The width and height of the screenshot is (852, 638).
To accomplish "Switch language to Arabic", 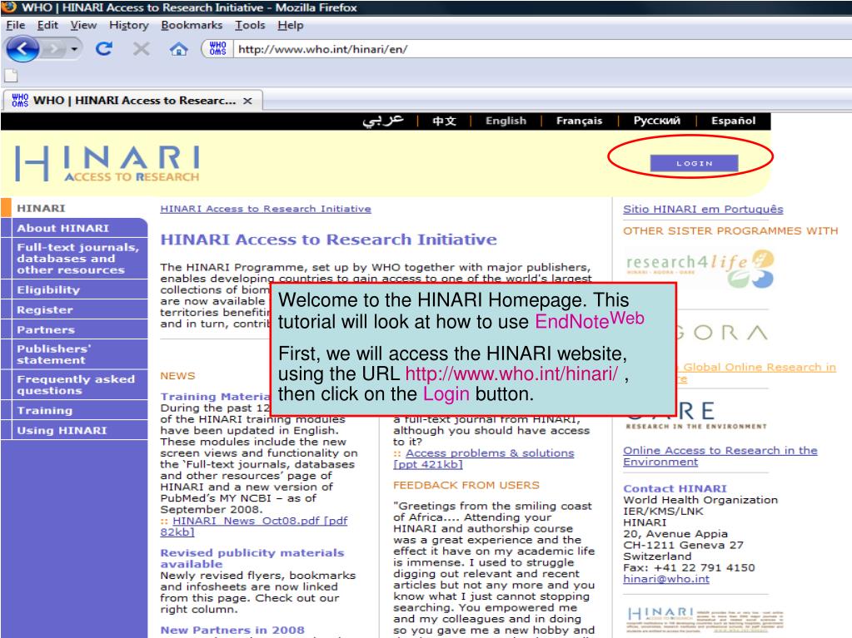I will (383, 121).
